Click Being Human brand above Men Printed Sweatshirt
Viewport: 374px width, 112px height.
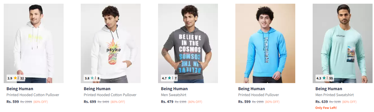[329, 89]
